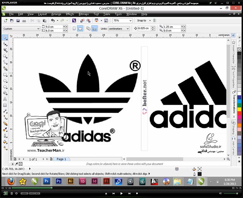Select the Ellipse tool
This screenshot has height=198, width=243.
(5, 81)
